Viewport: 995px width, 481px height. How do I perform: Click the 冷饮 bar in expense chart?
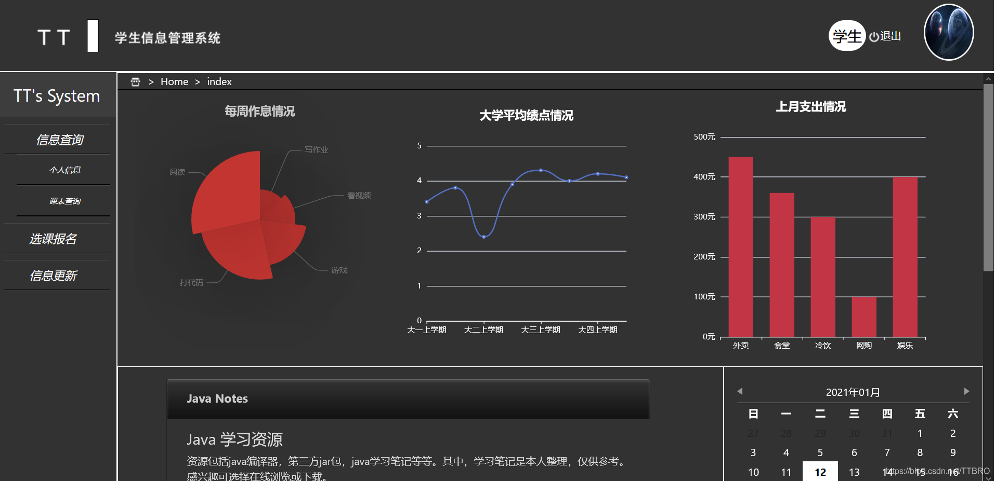click(823, 277)
